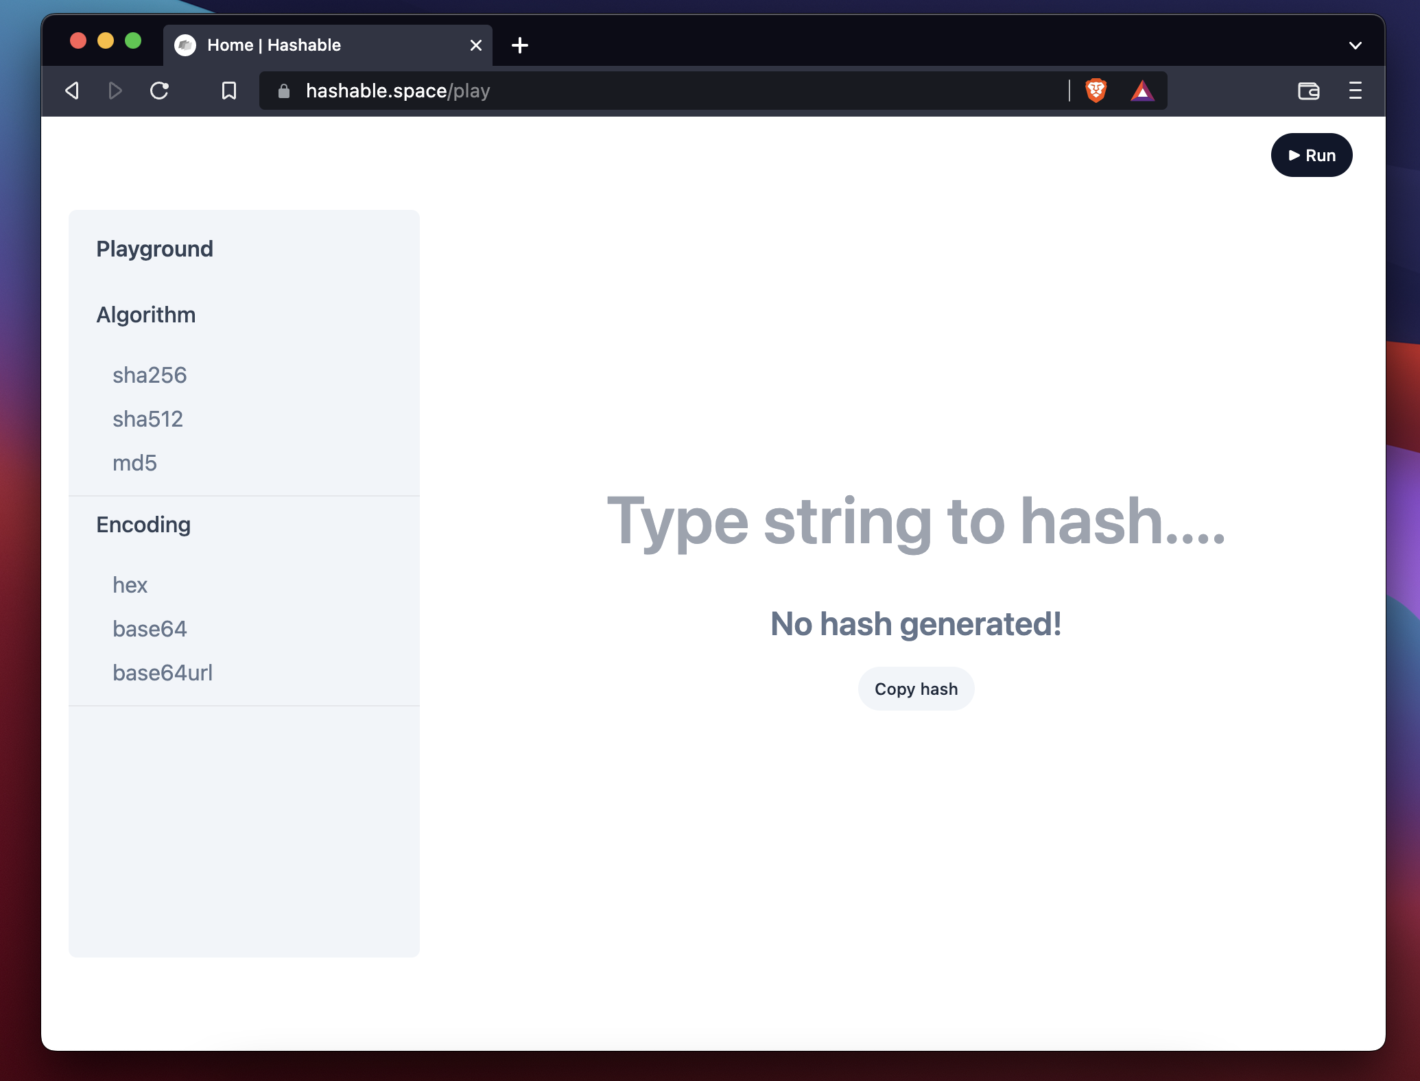Screen dimensions: 1420x1081
Task: Bookmark this page with the bookmark icon
Action: tap(229, 91)
